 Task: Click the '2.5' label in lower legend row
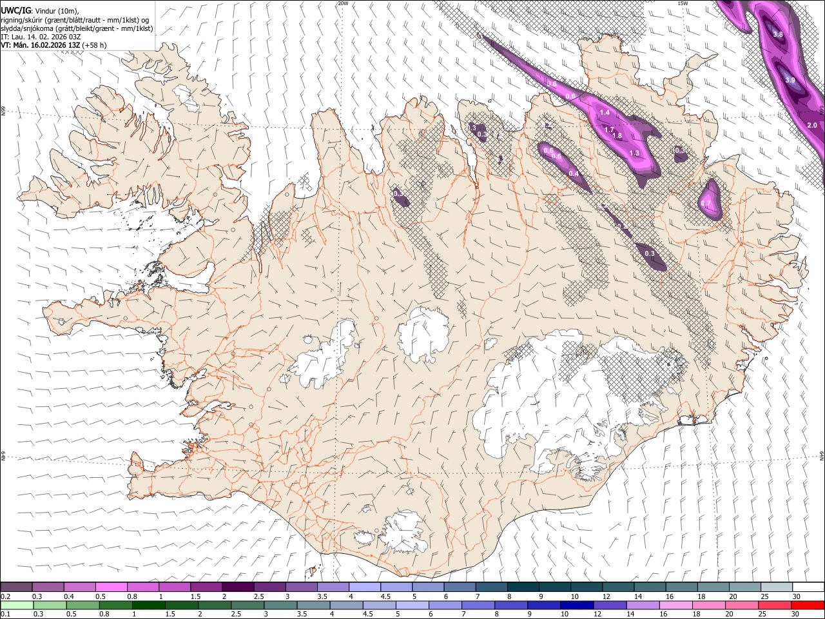click(235, 614)
